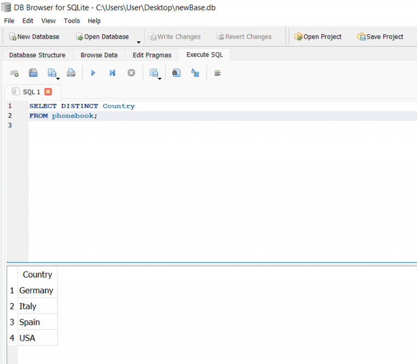The height and width of the screenshot is (364, 417).
Task: Execute the current line icon
Action: pos(112,73)
